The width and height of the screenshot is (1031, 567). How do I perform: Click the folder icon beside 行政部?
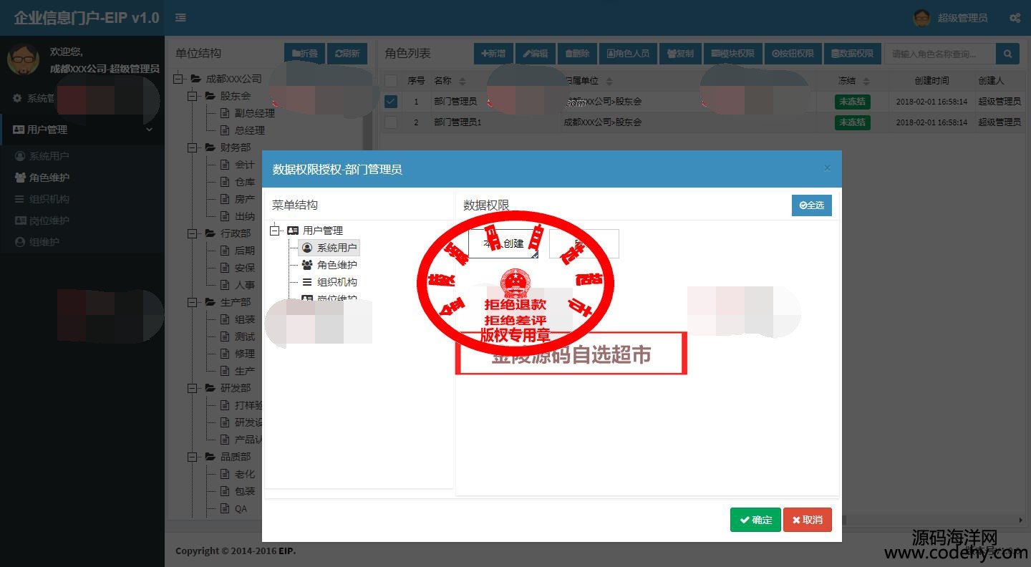point(210,233)
